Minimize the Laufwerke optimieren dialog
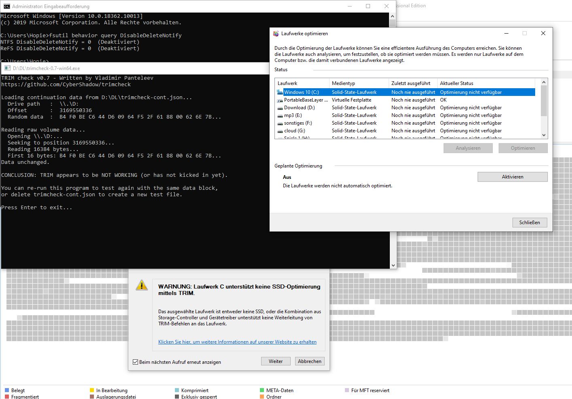Screen dimensions: 572x399 [x=506, y=34]
